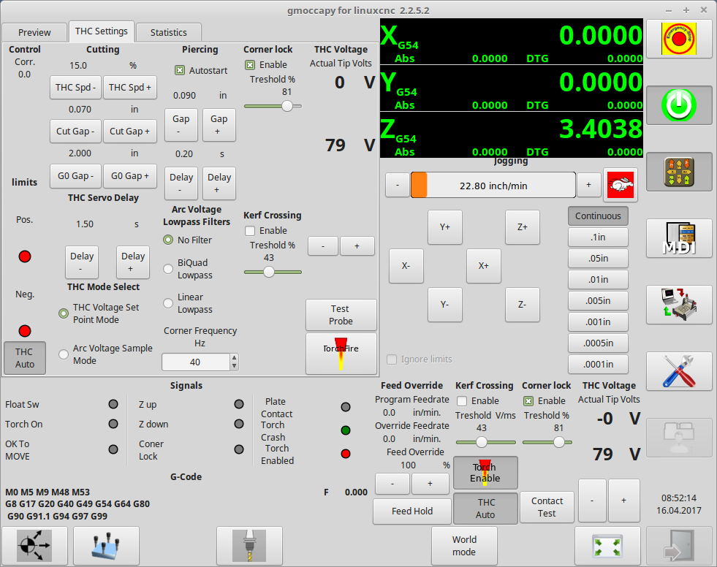
Task: Open the THC Settings tab
Action: pyautogui.click(x=102, y=31)
